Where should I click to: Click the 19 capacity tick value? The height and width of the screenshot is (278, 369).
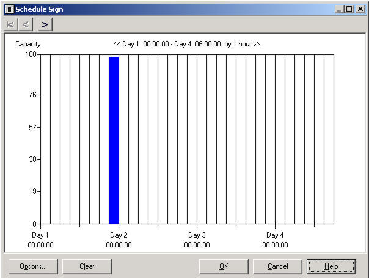pos(33,191)
